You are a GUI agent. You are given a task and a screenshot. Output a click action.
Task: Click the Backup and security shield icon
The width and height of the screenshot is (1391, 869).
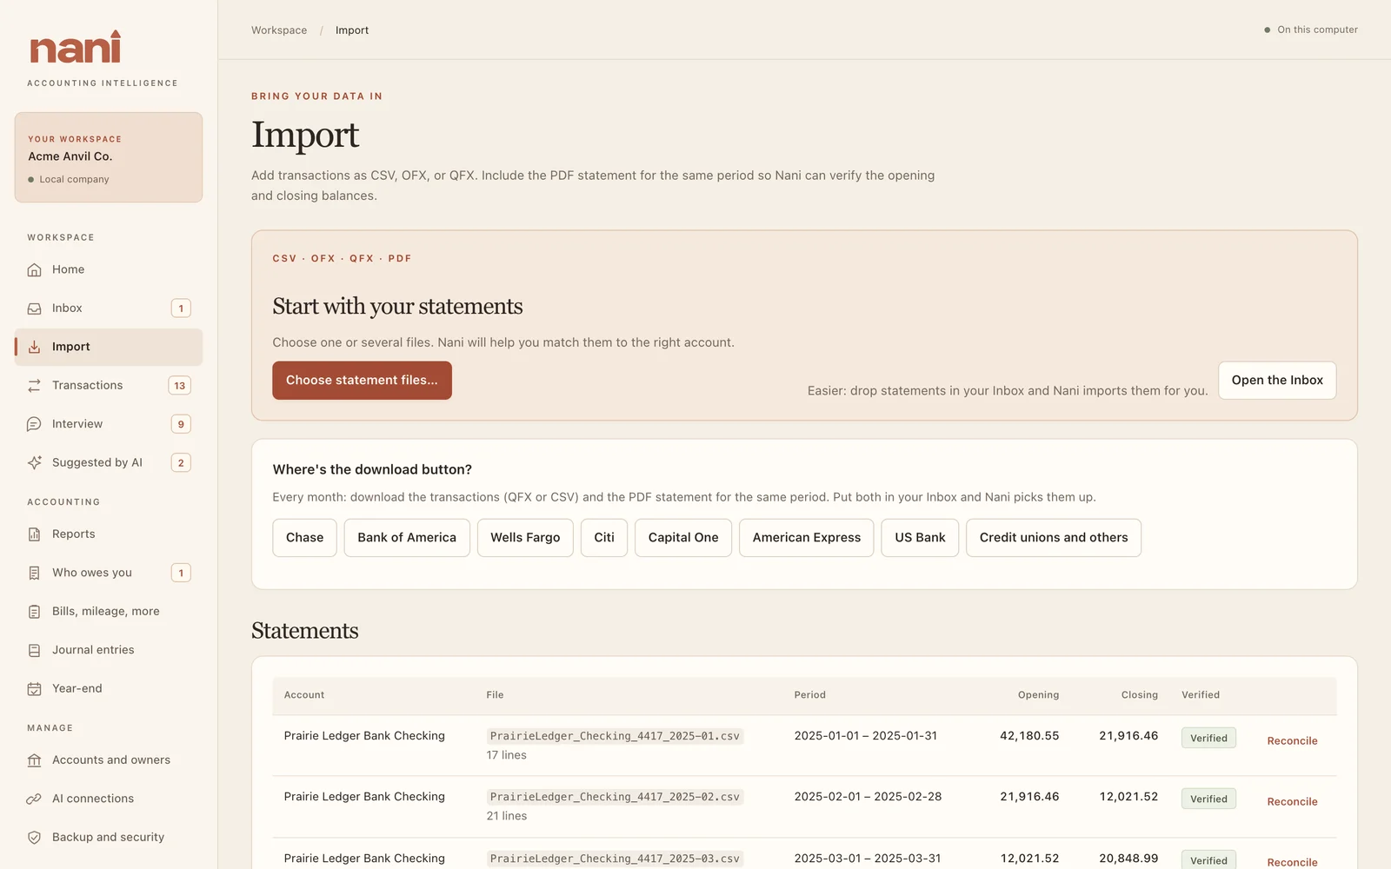34,838
